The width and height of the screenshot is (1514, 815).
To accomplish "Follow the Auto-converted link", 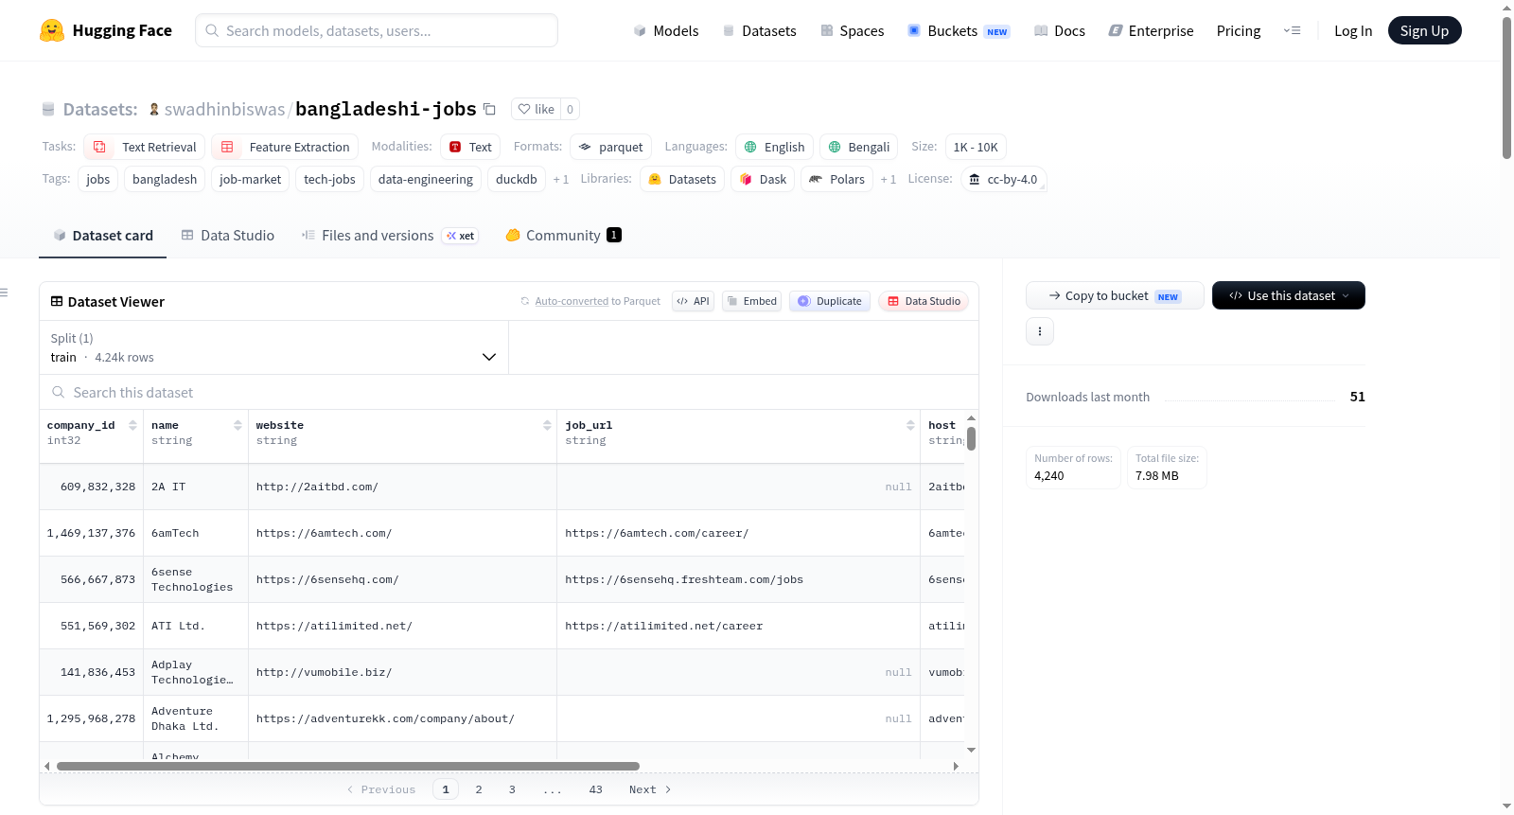I will pyautogui.click(x=572, y=301).
